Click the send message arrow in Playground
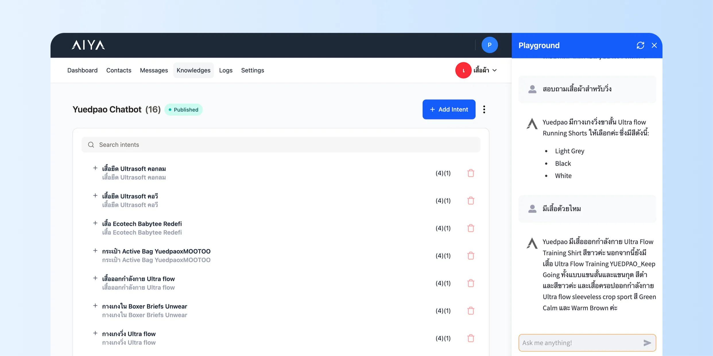Viewport: 713px width, 356px height. click(x=647, y=343)
